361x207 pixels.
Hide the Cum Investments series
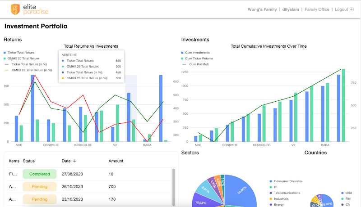(182, 52)
